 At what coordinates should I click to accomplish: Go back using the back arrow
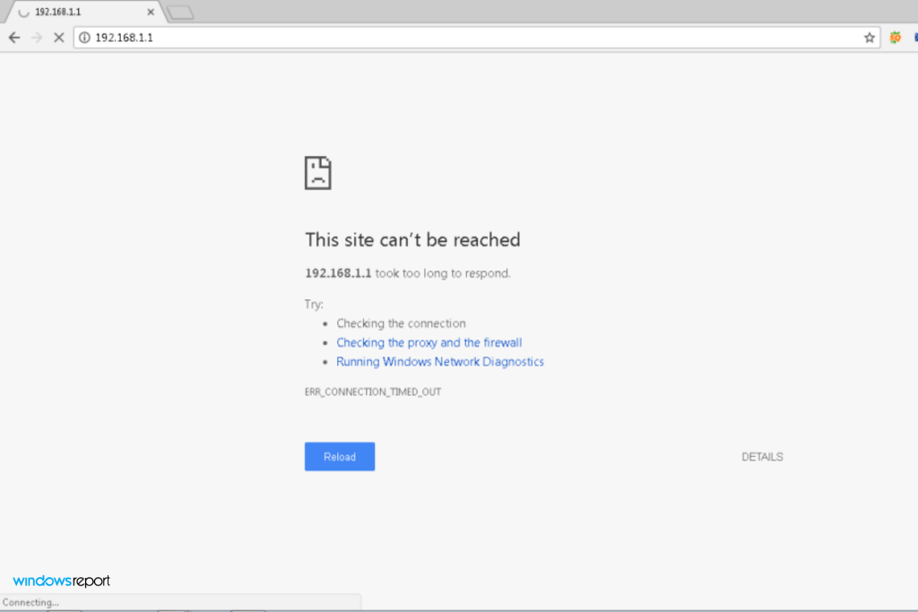coord(14,38)
